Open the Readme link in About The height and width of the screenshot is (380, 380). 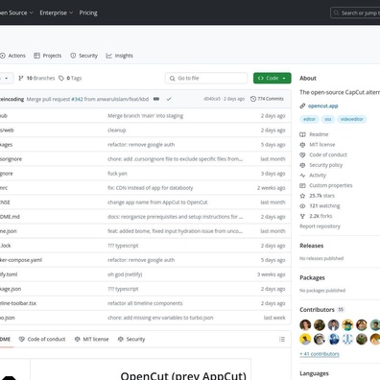pyautogui.click(x=319, y=134)
